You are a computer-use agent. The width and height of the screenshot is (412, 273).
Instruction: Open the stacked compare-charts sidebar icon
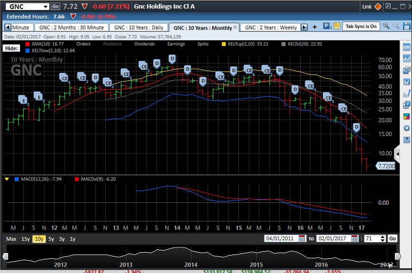tap(406, 70)
